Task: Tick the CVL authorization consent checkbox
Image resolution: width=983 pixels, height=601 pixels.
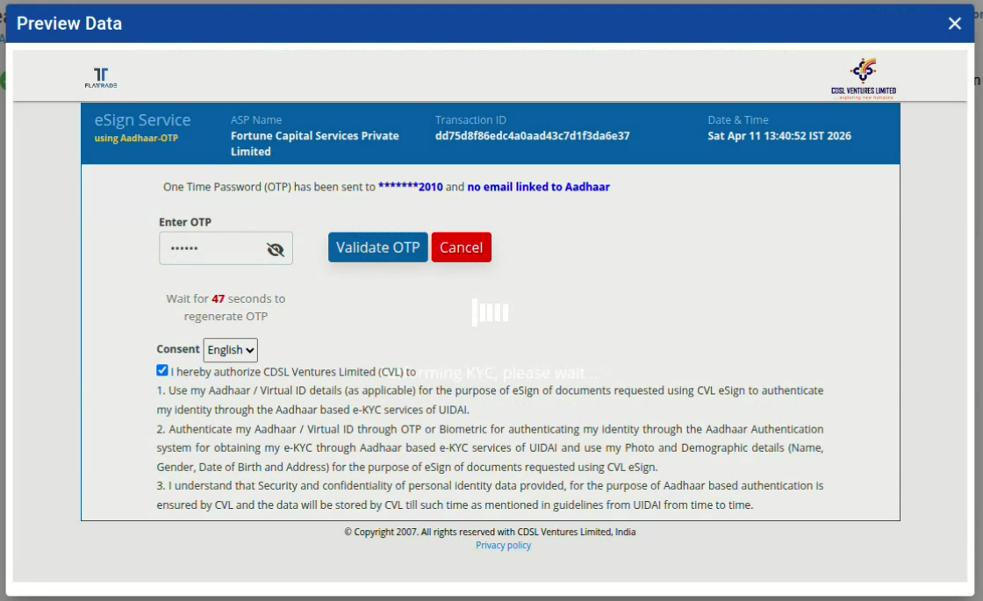Action: tap(162, 370)
